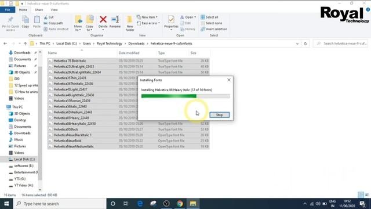Select Helvetica 76 Bold Italic file
371x209 pixels.
click(129, 61)
